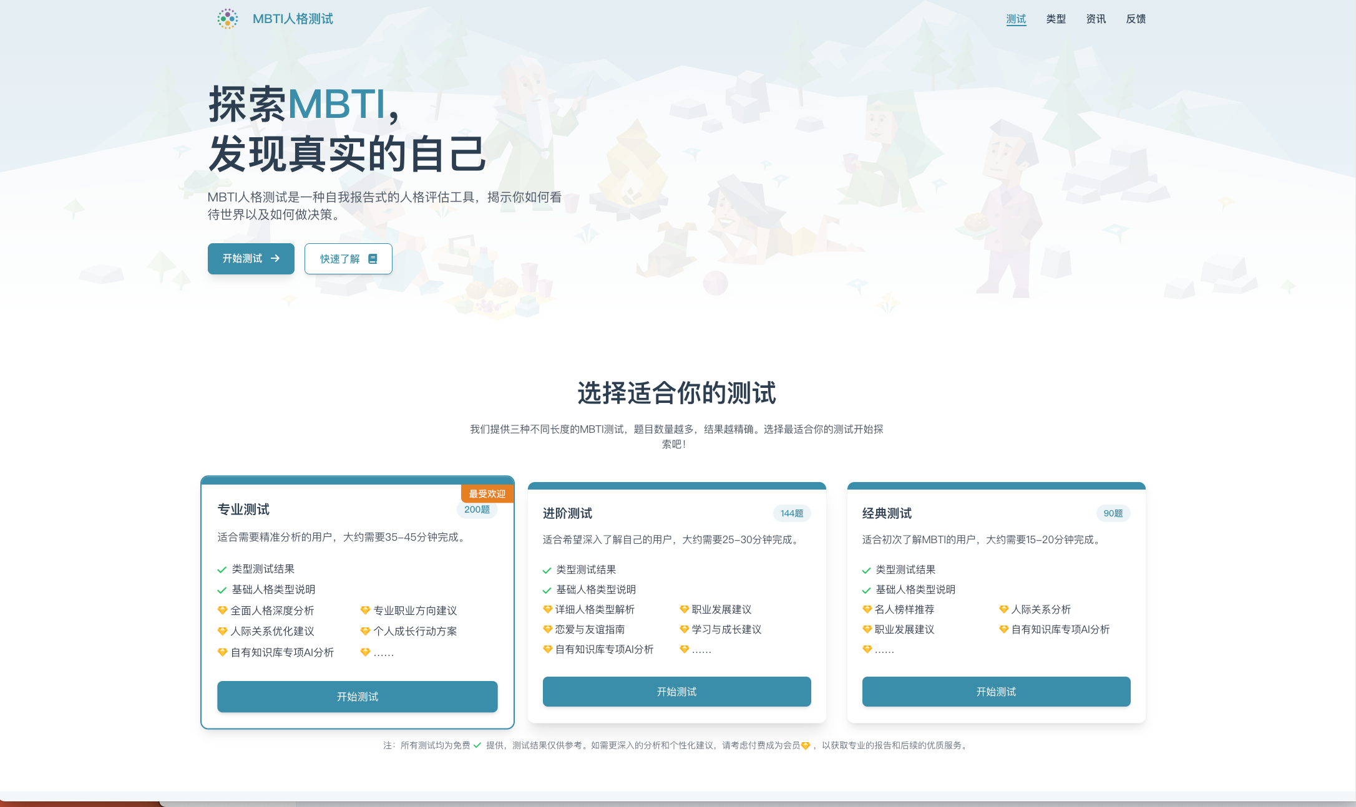Click the 最受欢迎 orange badge
The height and width of the screenshot is (807, 1356).
click(487, 493)
